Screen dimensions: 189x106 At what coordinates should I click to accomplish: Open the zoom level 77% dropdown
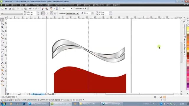click(x=71, y=9)
